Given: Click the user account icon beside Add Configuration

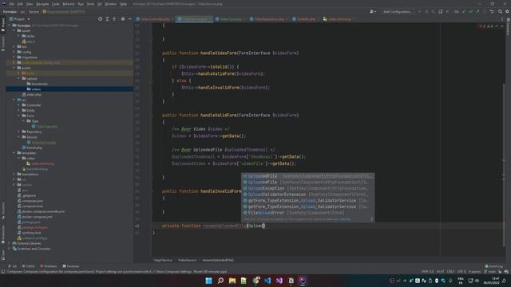Looking at the screenshot, I should coord(373,11).
